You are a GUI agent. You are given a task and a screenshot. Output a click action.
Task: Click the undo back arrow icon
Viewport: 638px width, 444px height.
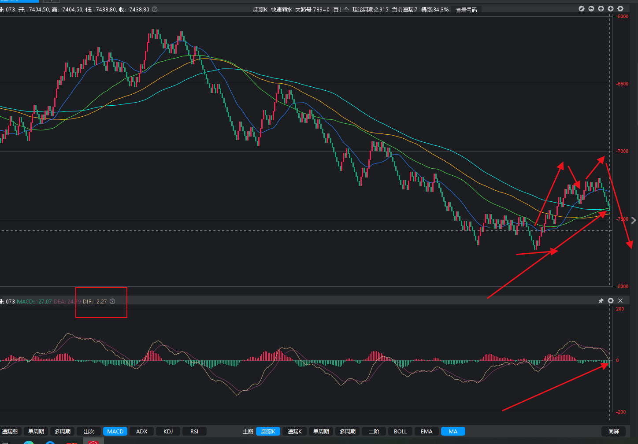591,9
